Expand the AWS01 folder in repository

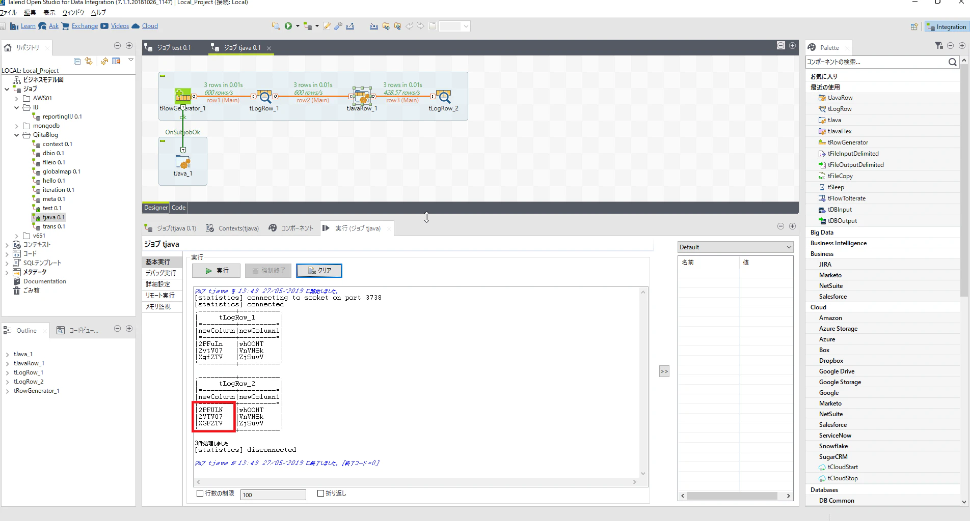click(17, 98)
